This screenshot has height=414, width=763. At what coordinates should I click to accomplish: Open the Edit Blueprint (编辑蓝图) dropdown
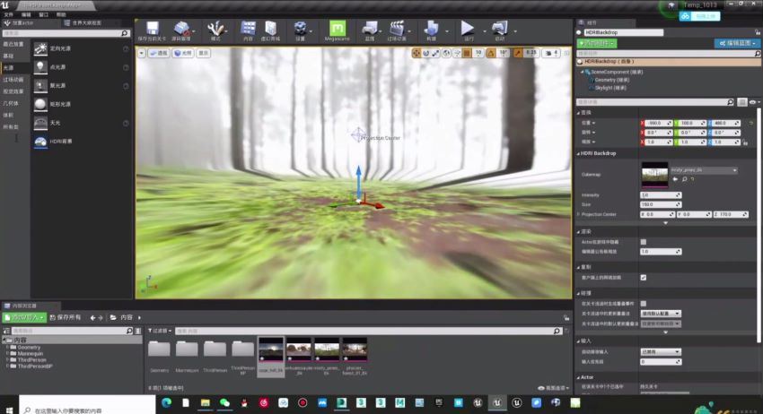click(x=736, y=43)
